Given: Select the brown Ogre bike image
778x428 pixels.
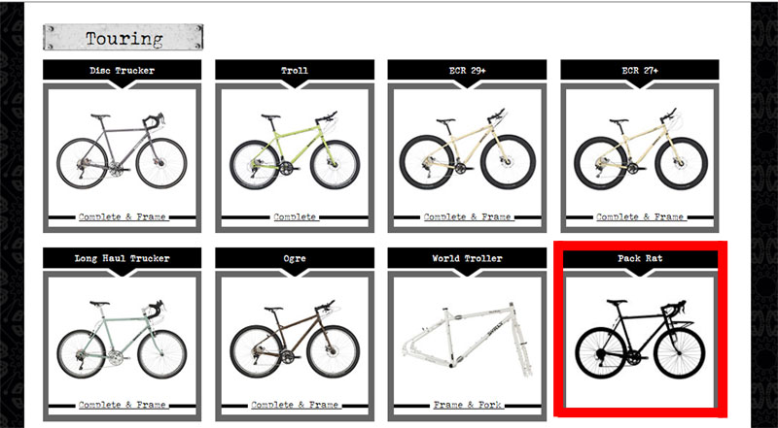Looking at the screenshot, I should coord(295,340).
